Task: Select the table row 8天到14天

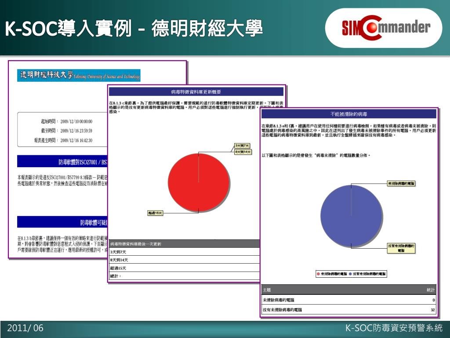Action: click(x=184, y=260)
